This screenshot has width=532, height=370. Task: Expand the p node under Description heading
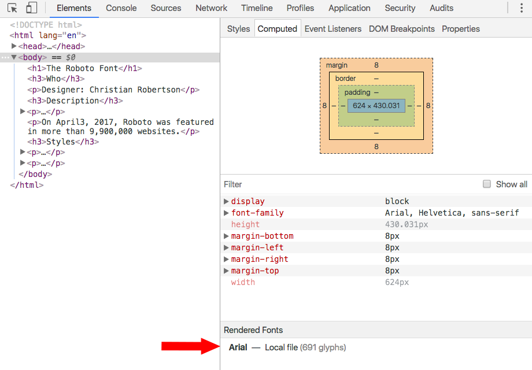pos(23,111)
